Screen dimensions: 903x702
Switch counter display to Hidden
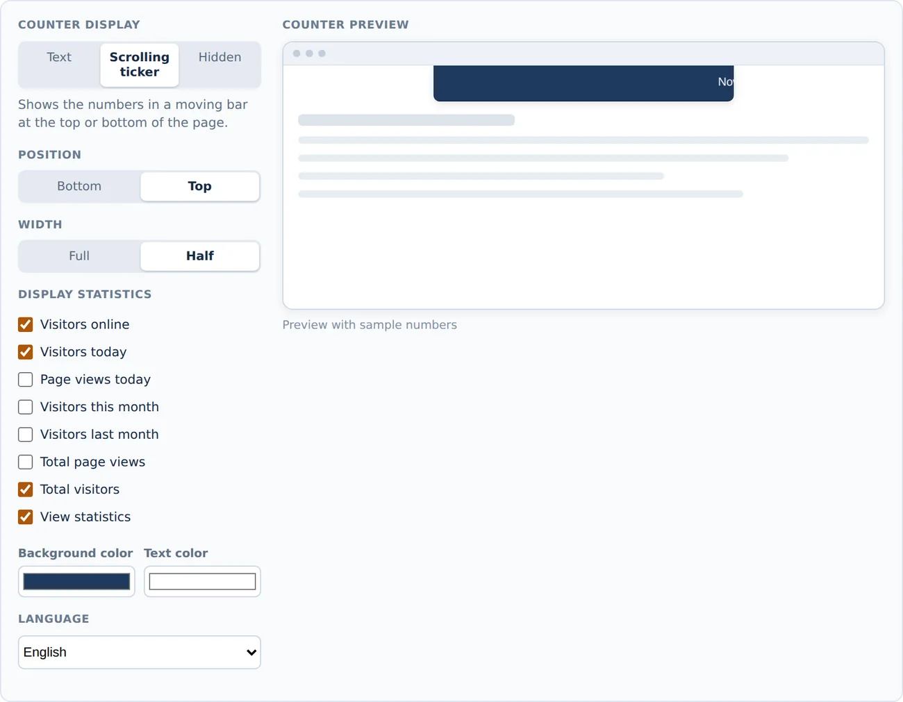219,65
